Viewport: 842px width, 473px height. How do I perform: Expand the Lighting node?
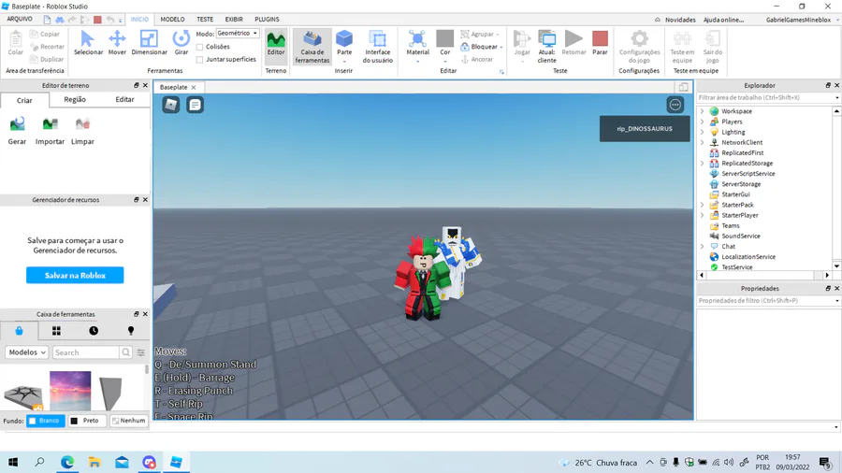coord(702,132)
